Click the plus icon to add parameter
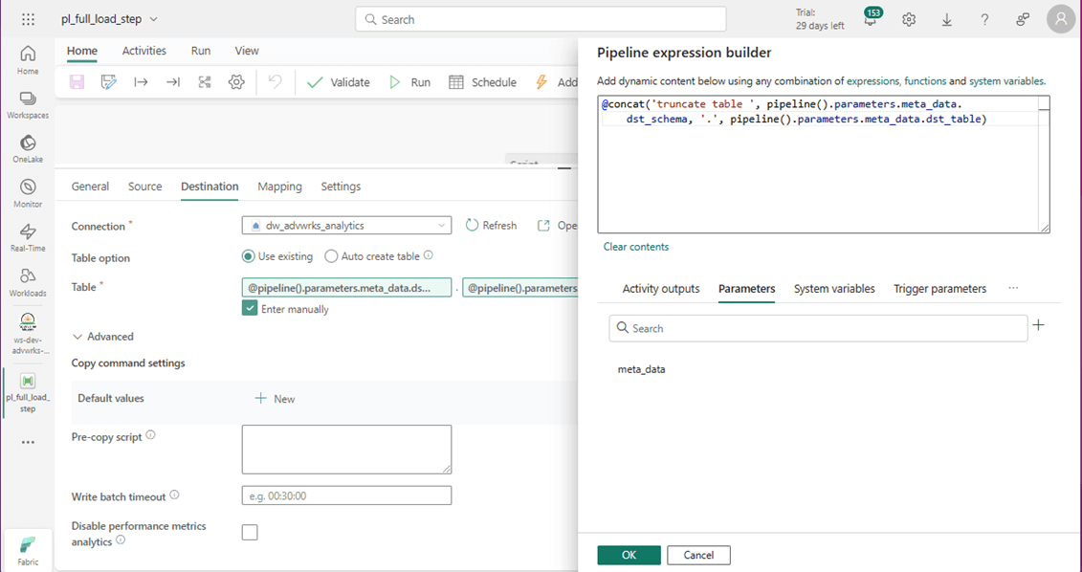The height and width of the screenshot is (572, 1082). point(1038,326)
